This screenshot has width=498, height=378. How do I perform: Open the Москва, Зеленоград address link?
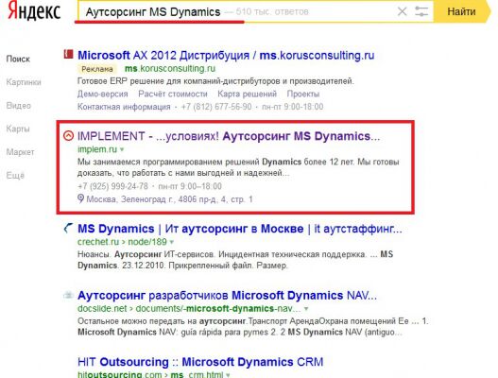coord(169,199)
